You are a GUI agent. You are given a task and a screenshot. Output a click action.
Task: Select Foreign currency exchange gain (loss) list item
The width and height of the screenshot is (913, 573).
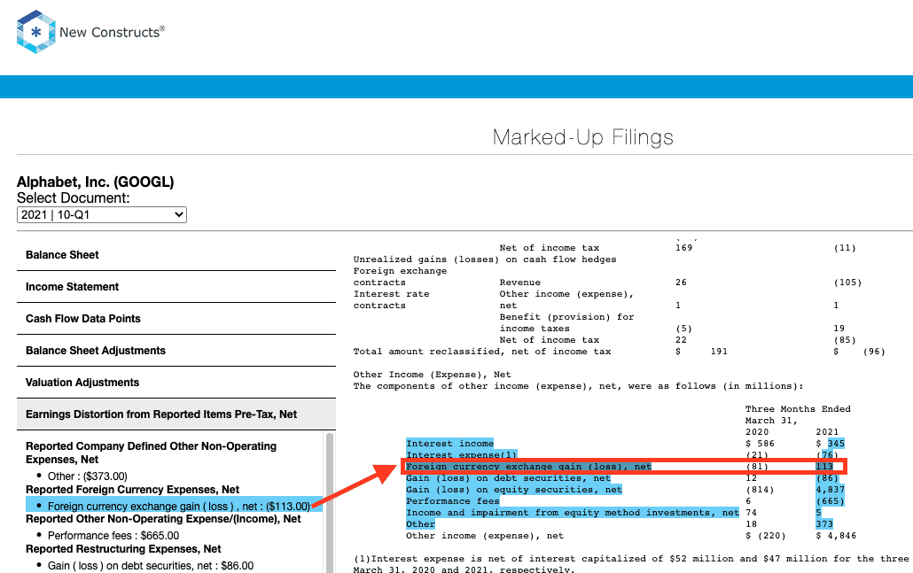point(174,506)
